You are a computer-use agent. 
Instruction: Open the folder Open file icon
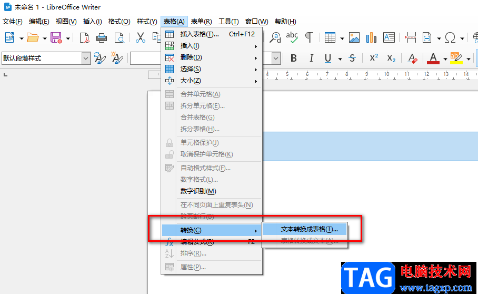33,38
